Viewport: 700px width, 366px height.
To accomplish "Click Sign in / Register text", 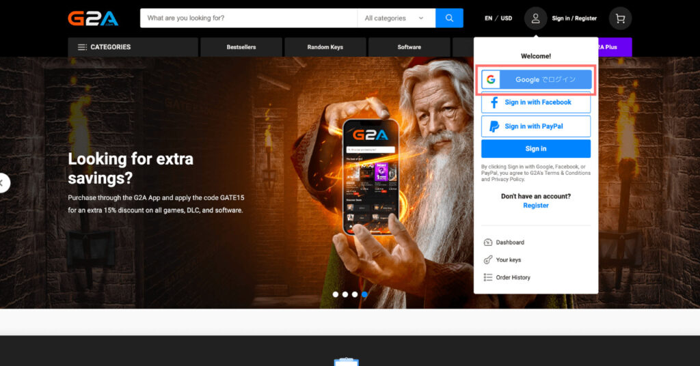I will pyautogui.click(x=574, y=18).
